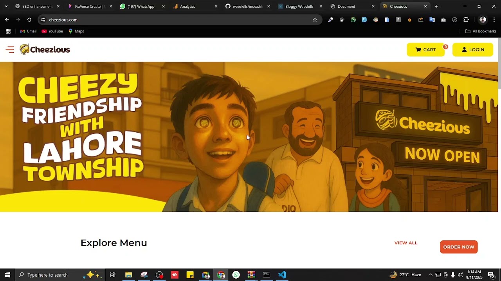
Task: Open the All Bookmarks folder
Action: point(481,31)
